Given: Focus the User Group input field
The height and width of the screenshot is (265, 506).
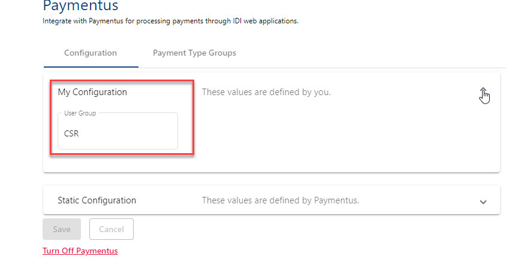Looking at the screenshot, I should (118, 133).
